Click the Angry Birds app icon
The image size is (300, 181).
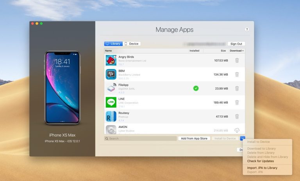111,60
